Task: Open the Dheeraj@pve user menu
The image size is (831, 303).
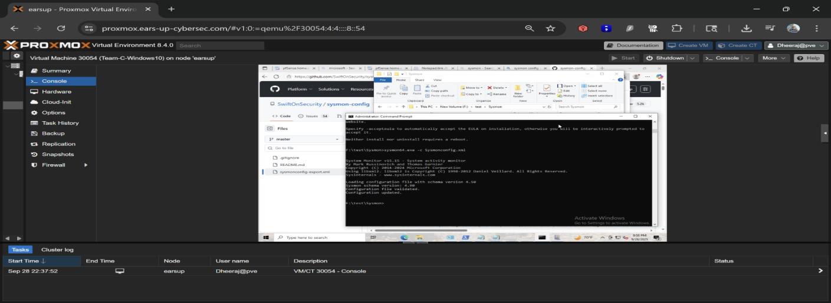Action: pyautogui.click(x=796, y=45)
